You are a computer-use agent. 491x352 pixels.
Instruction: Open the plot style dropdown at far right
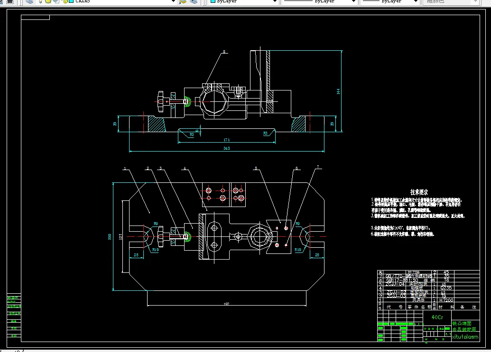pyautogui.click(x=451, y=1)
